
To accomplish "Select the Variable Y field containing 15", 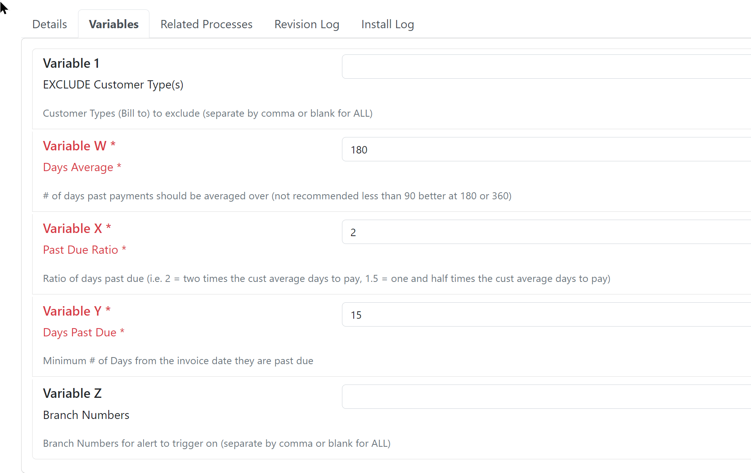I will tap(546, 314).
